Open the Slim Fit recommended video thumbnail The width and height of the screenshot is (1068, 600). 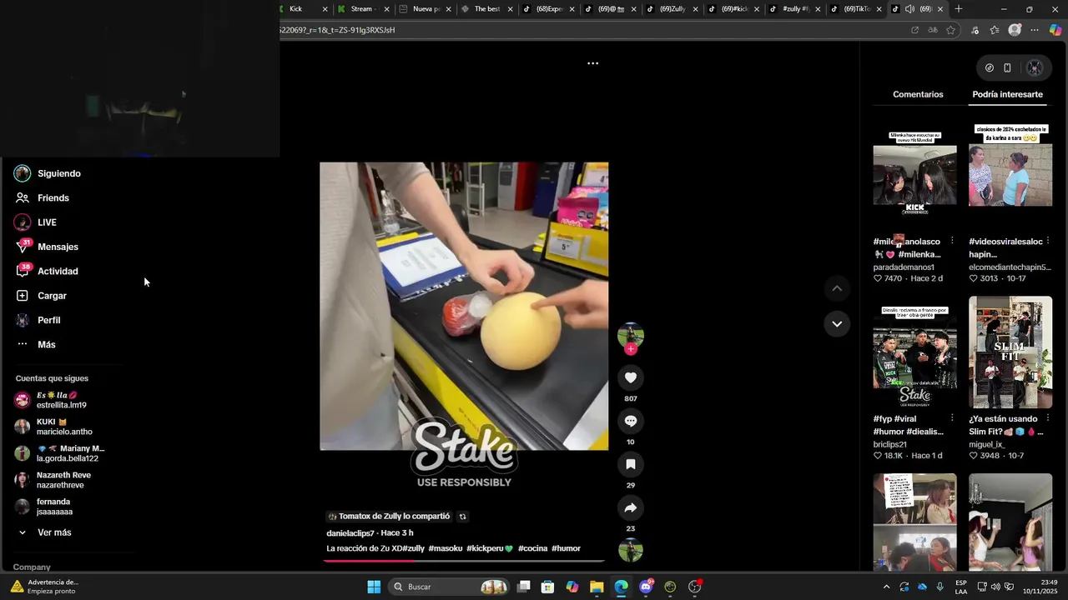coord(1010,352)
